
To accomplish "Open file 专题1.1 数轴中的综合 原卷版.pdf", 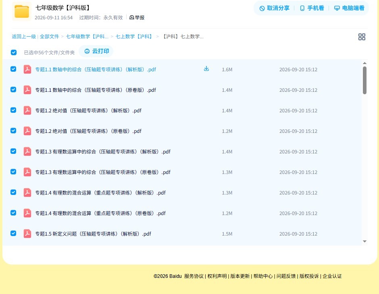I will [x=96, y=90].
